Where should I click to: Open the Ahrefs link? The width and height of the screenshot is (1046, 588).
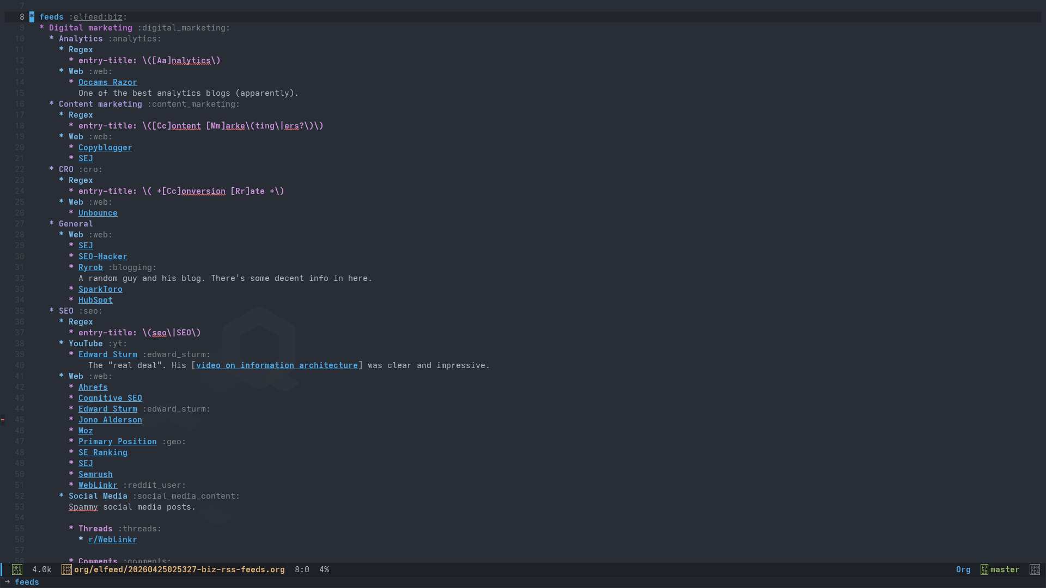pos(93,387)
